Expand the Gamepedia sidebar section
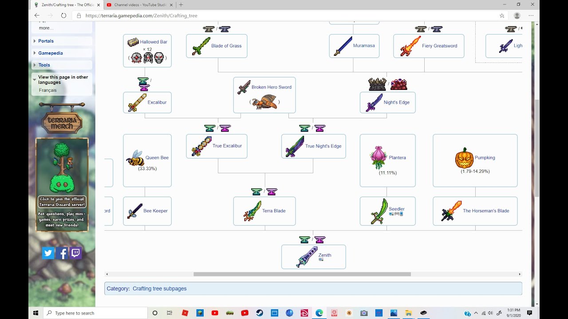Viewport: 568px width, 319px height. click(x=50, y=53)
